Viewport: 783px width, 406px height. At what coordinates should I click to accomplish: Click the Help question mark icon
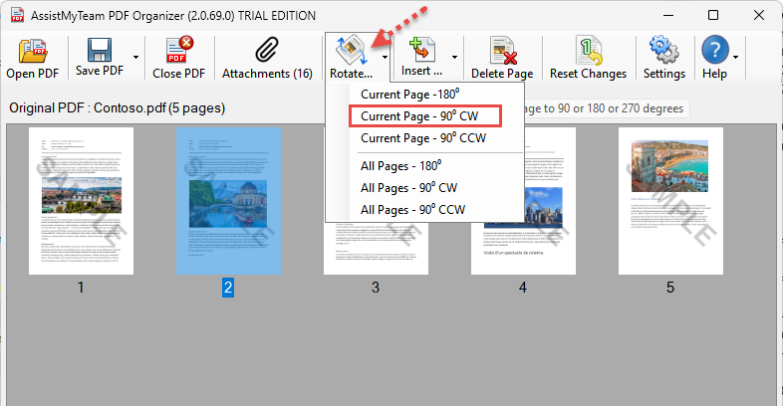click(714, 51)
